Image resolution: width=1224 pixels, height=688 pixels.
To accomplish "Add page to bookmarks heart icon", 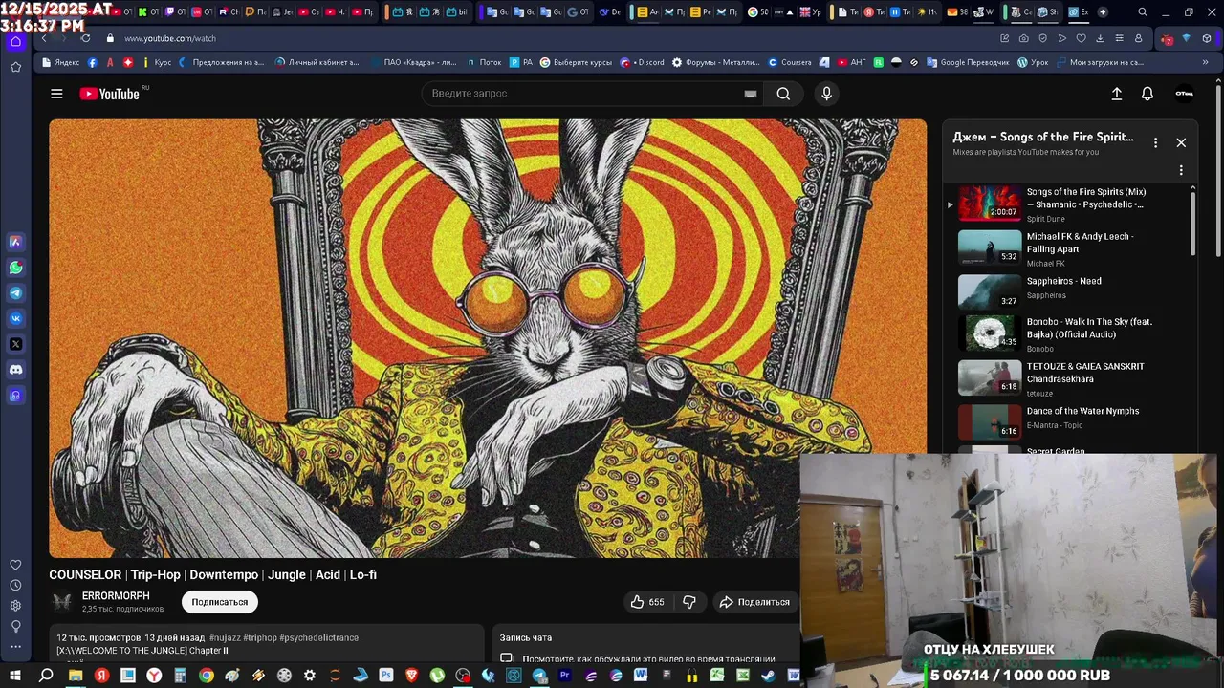I will click(x=1081, y=38).
